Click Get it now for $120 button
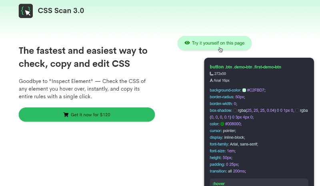320x186 pixels. (x=86, y=115)
